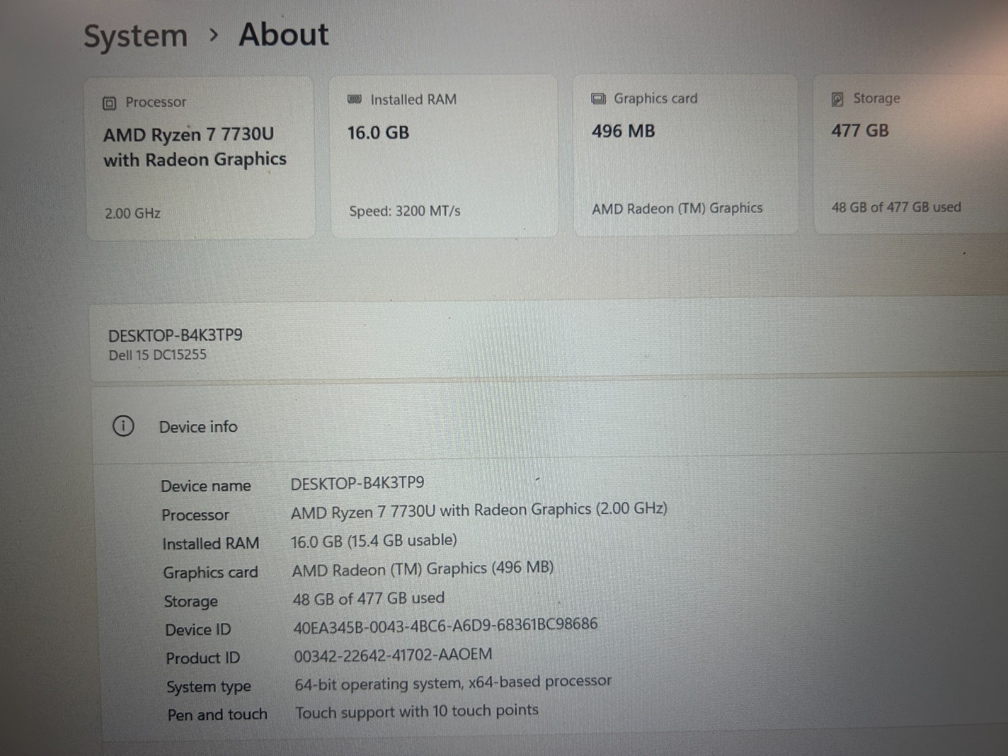The image size is (1008, 756).
Task: Select 'AMD Radeon (TM) Graphics' card subtitle
Action: coord(677,209)
